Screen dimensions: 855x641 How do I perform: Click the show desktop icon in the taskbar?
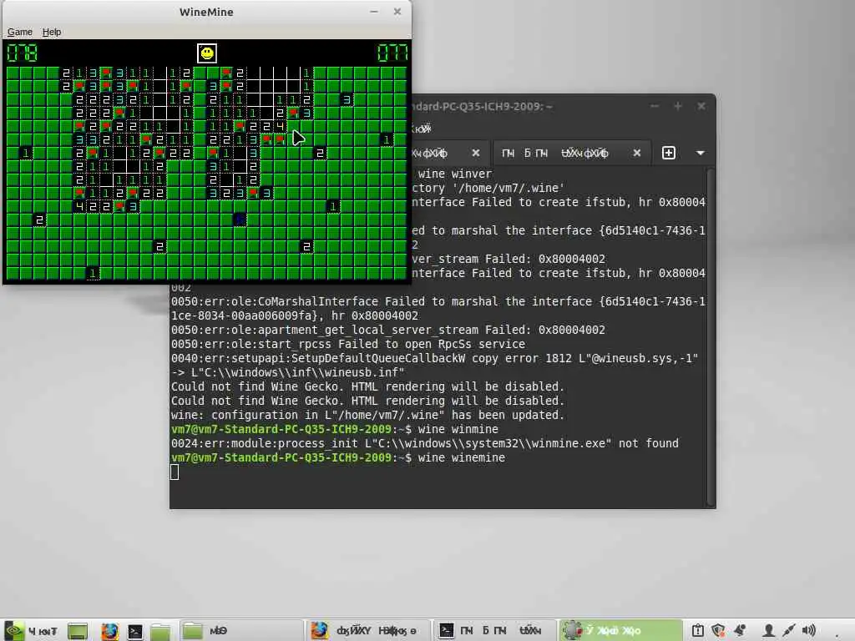(x=78, y=631)
